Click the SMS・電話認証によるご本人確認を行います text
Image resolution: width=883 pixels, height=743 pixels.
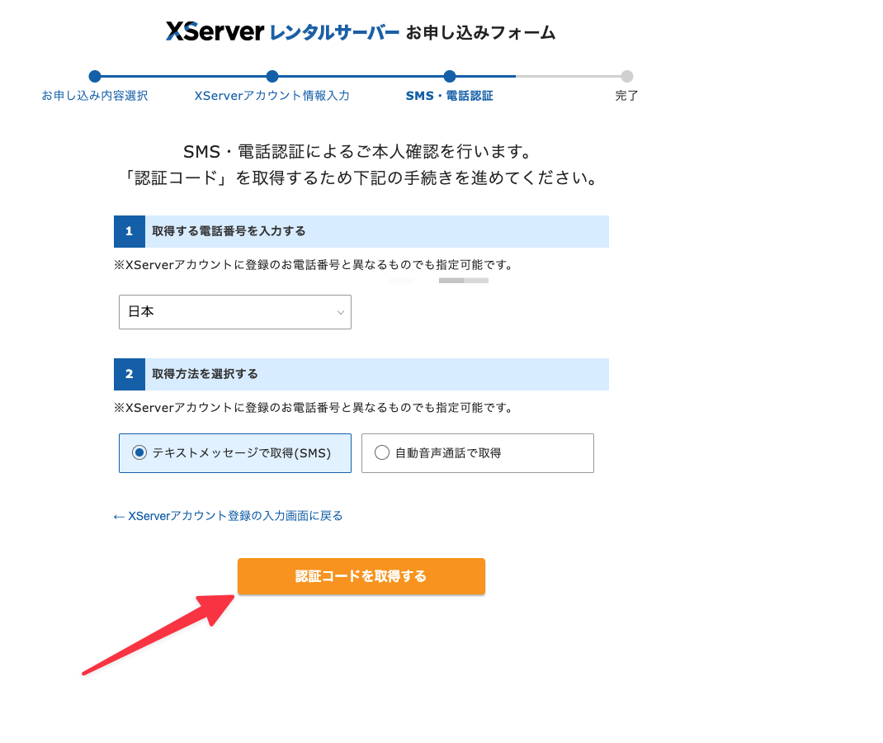click(x=357, y=152)
